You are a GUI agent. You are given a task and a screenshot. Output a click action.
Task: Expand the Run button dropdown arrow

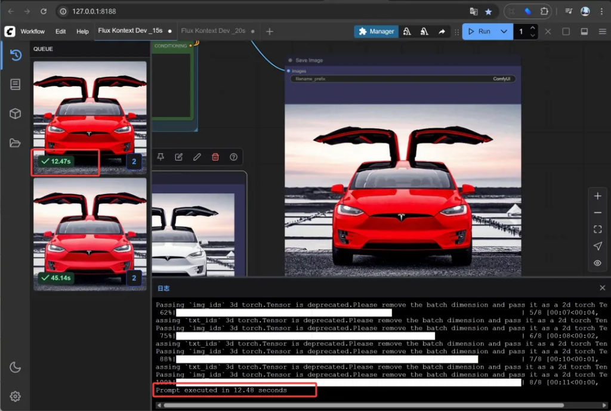504,32
